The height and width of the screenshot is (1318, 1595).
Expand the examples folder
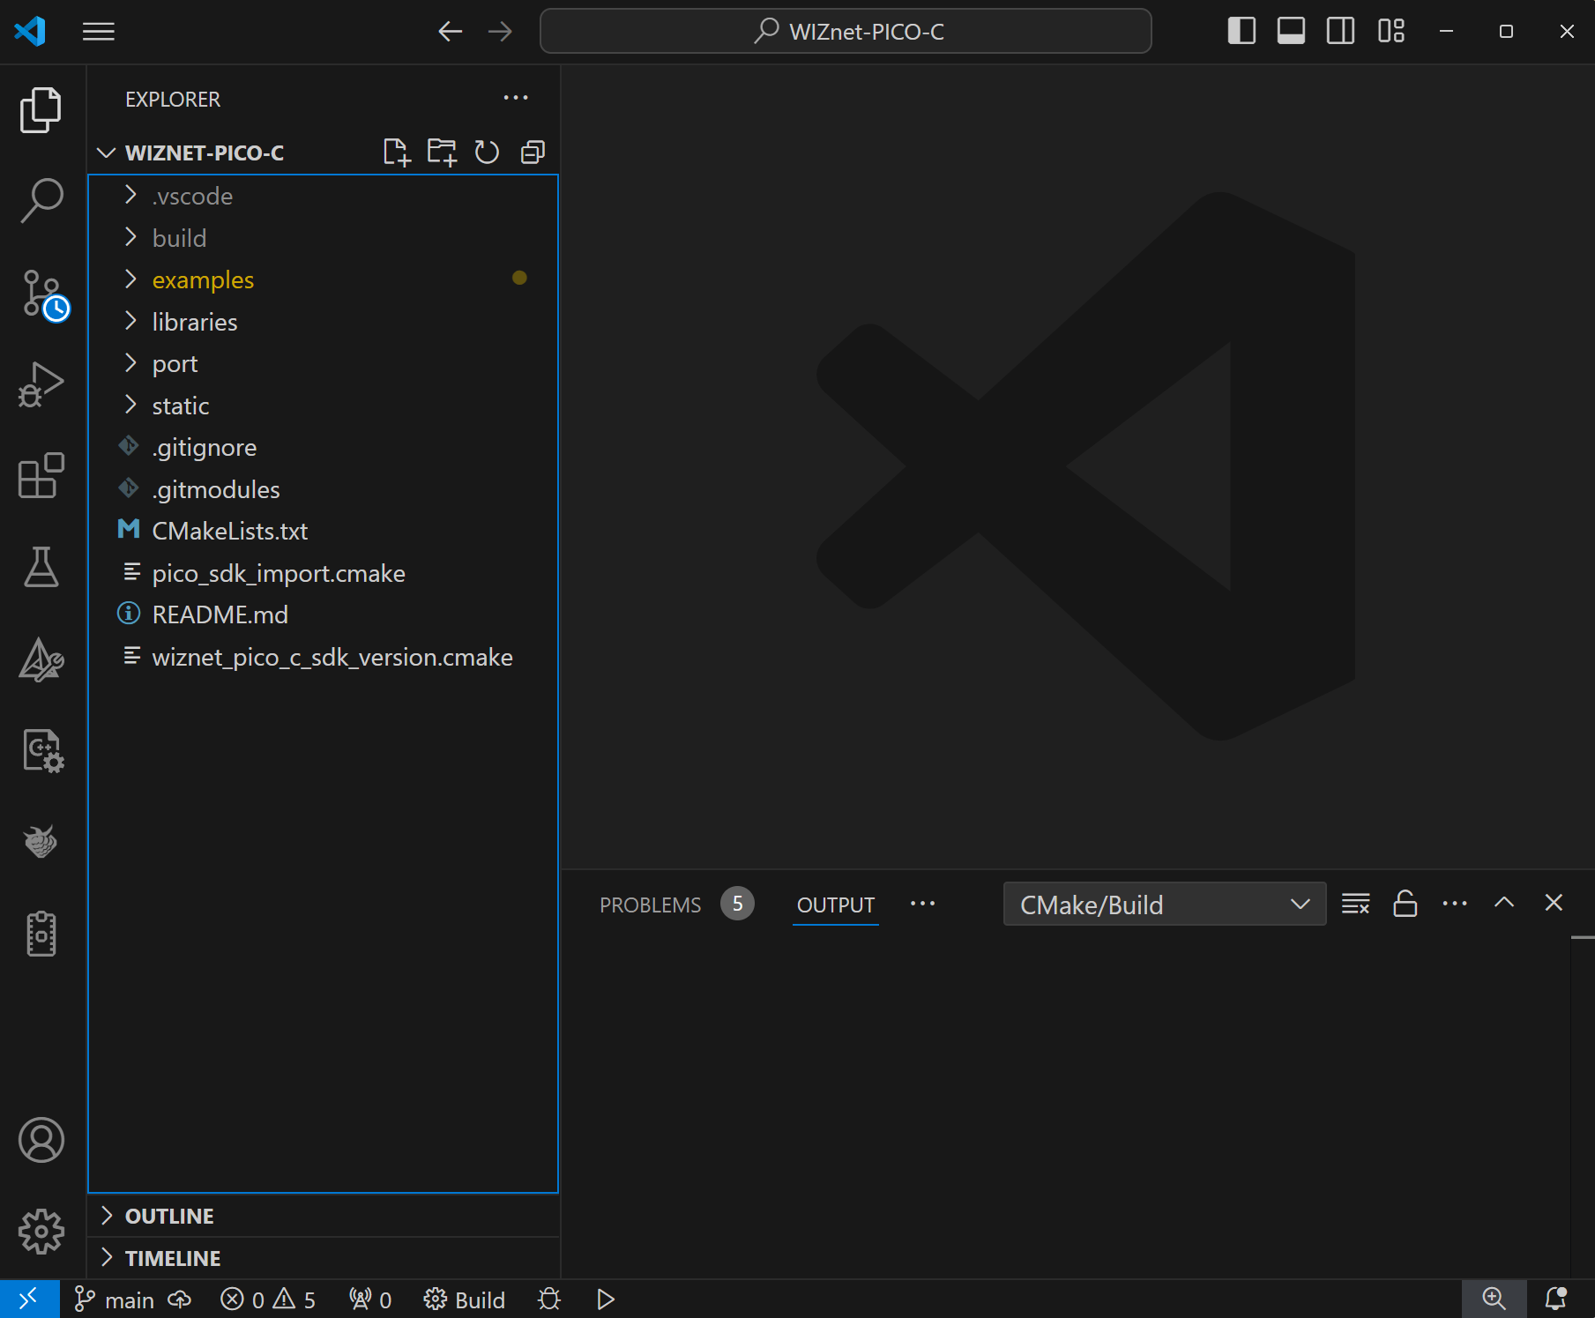pyautogui.click(x=324, y=279)
